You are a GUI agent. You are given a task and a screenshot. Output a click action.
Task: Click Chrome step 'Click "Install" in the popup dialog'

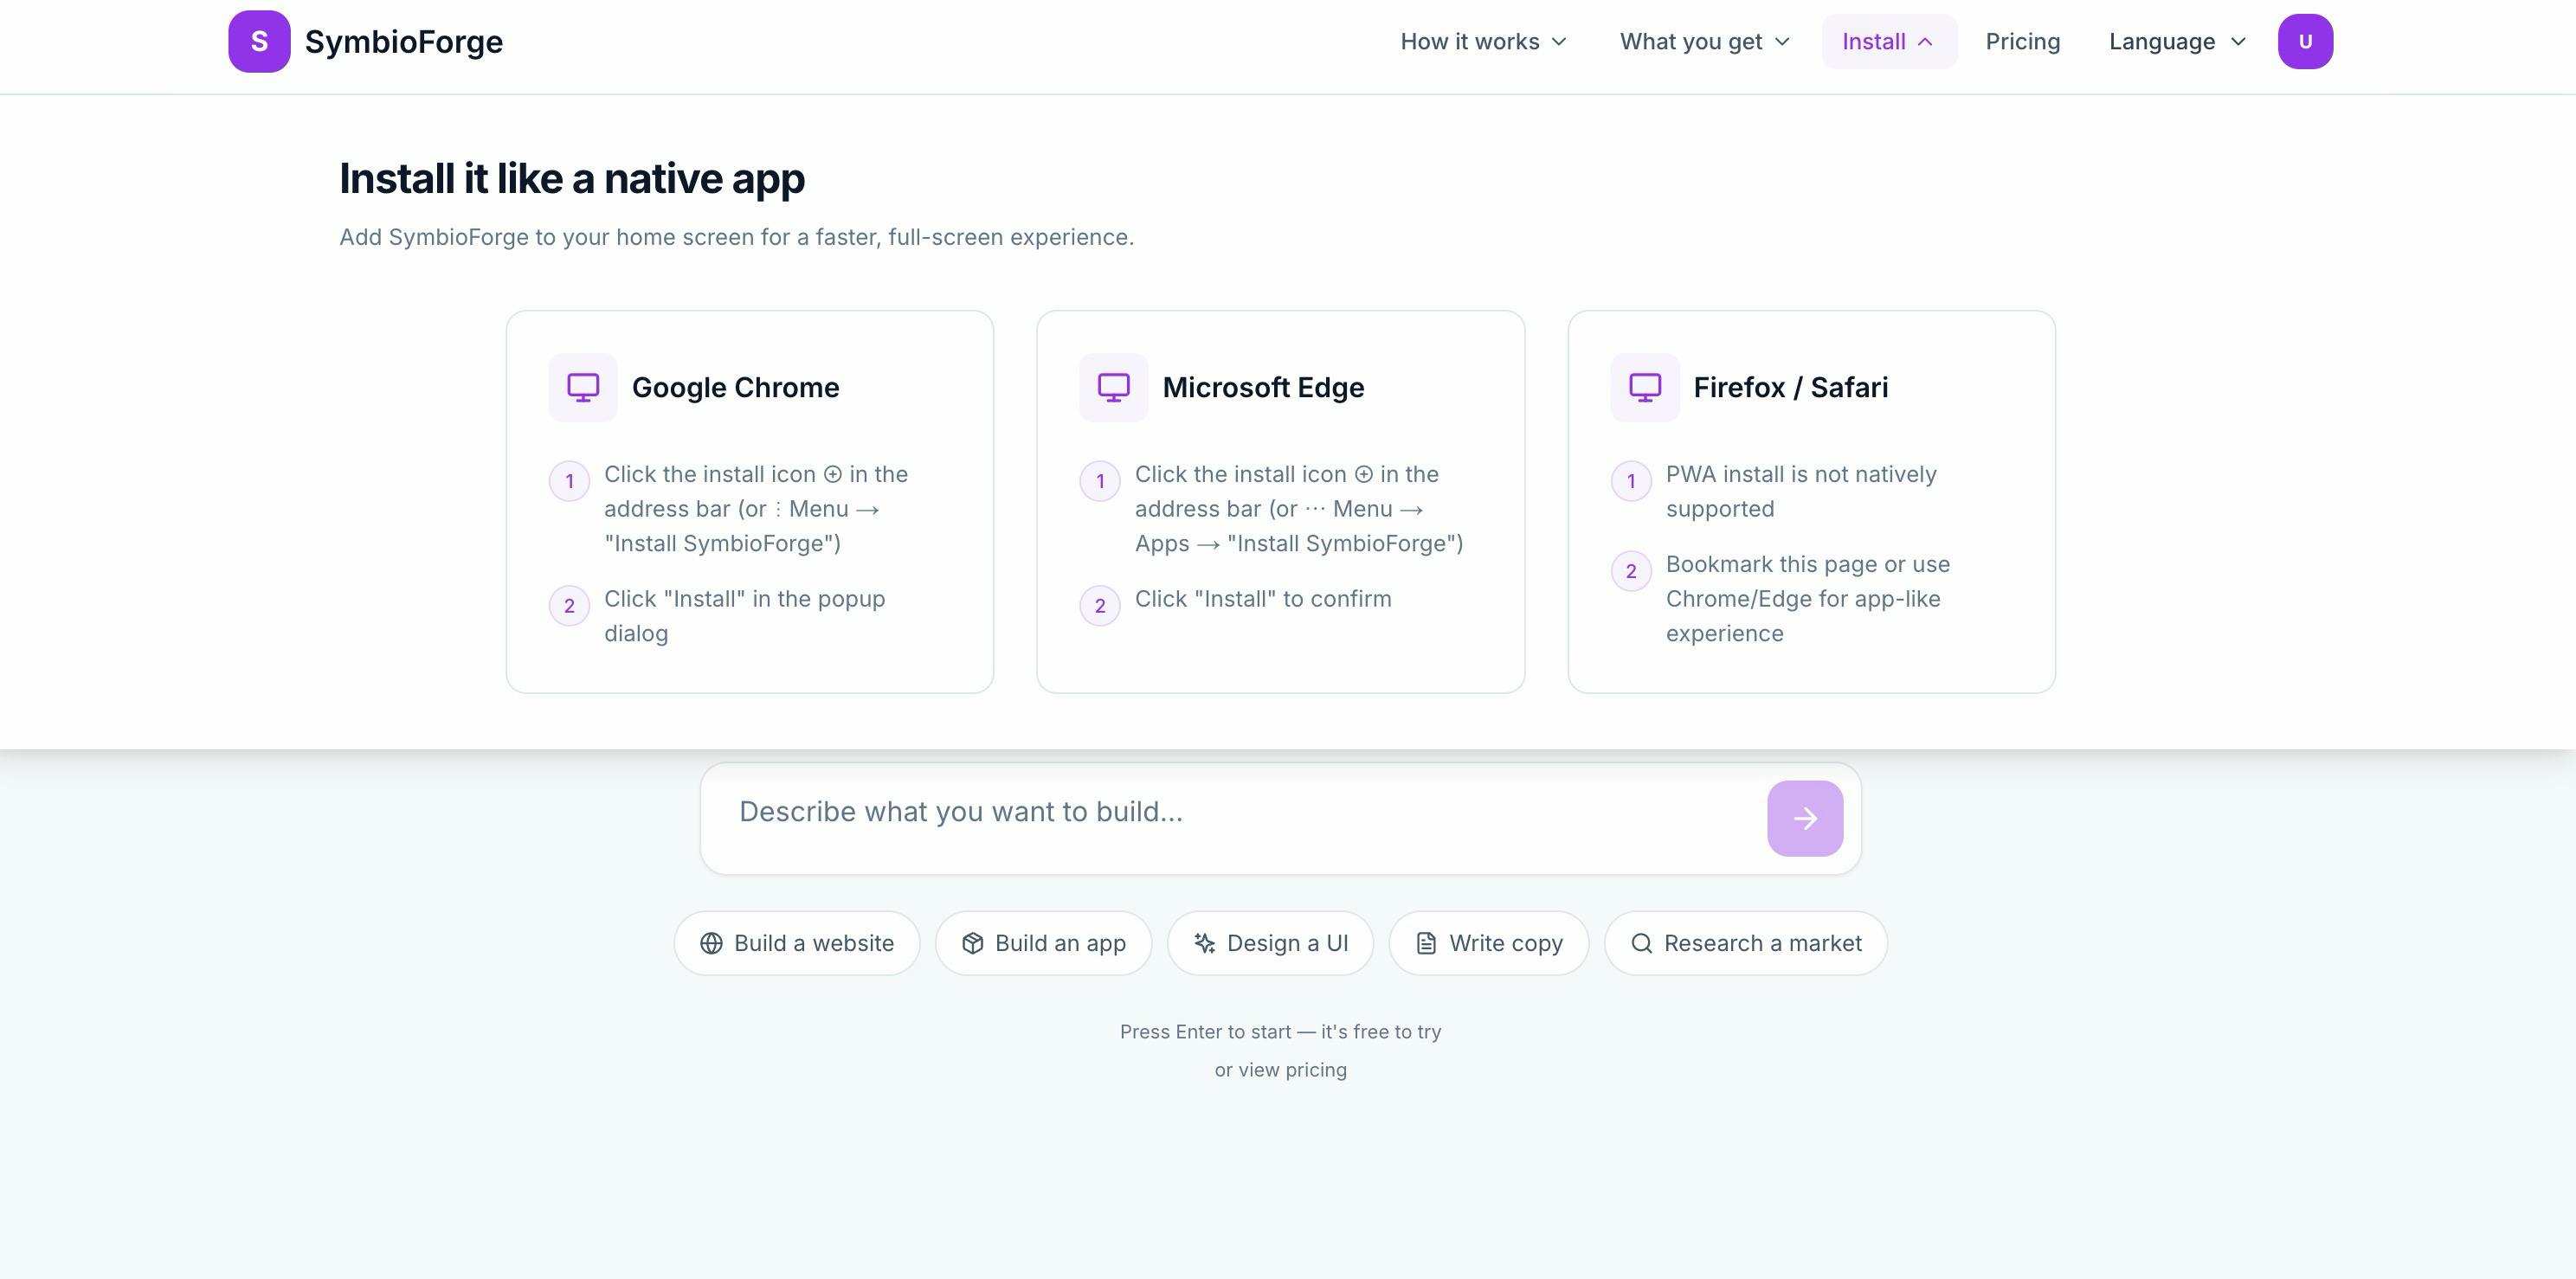coord(744,616)
